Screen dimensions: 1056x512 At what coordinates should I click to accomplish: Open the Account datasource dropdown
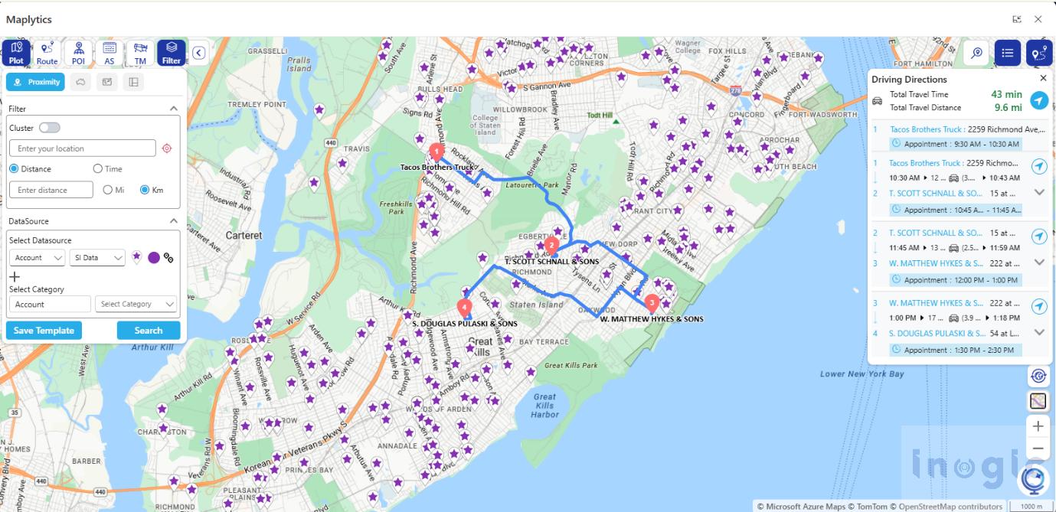coord(37,258)
